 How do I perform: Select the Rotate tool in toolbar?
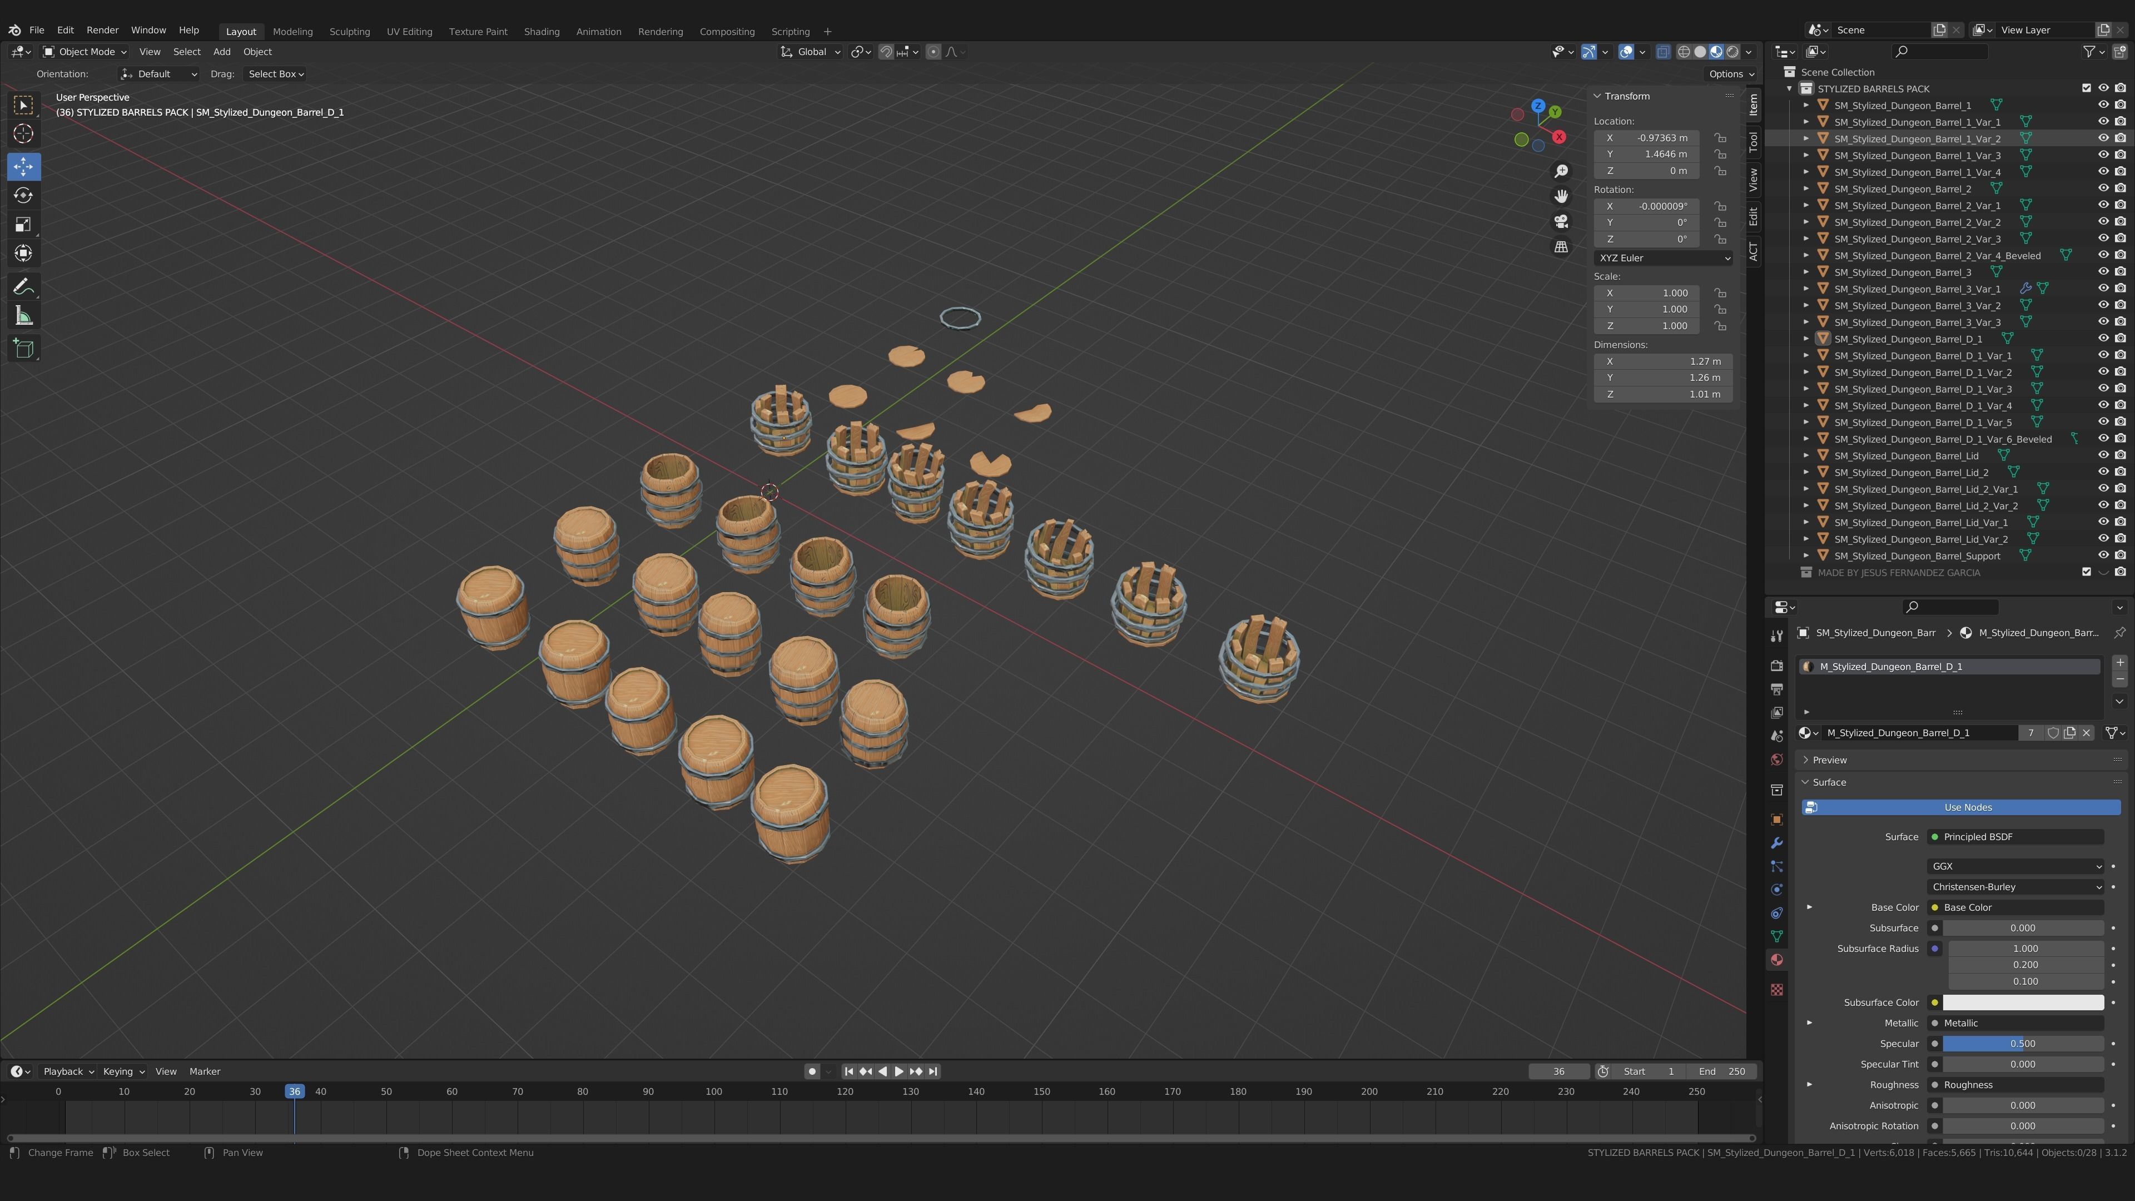[x=23, y=196]
